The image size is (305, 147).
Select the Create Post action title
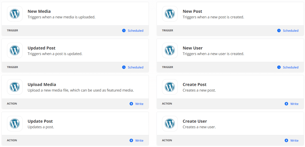pyautogui.click(x=194, y=85)
